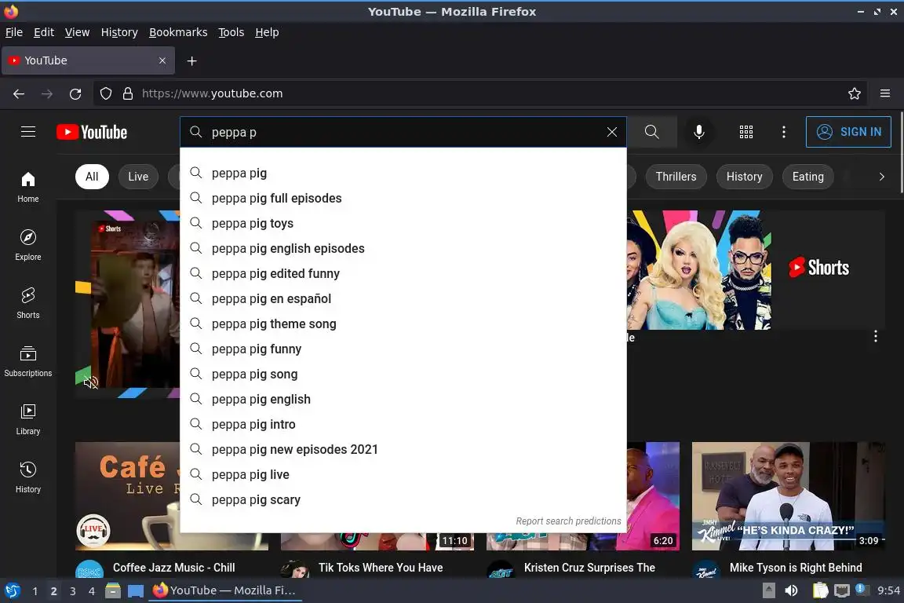Open the Mike Tyson video thumbnail
The width and height of the screenshot is (904, 603).
(788, 495)
